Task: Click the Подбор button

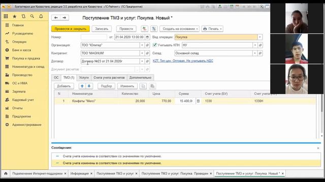Action: tap(106, 86)
